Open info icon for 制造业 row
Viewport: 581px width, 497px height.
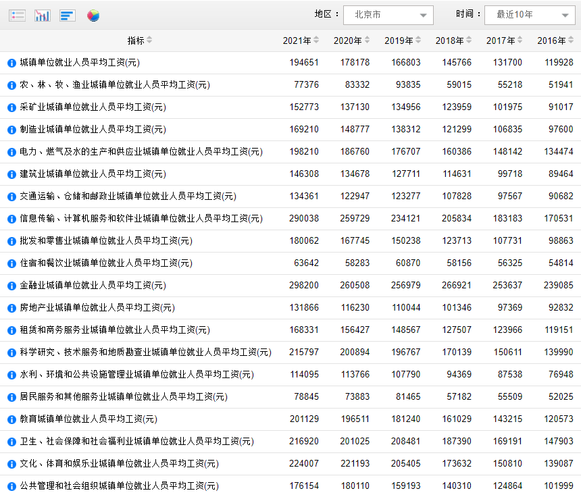coord(12,130)
